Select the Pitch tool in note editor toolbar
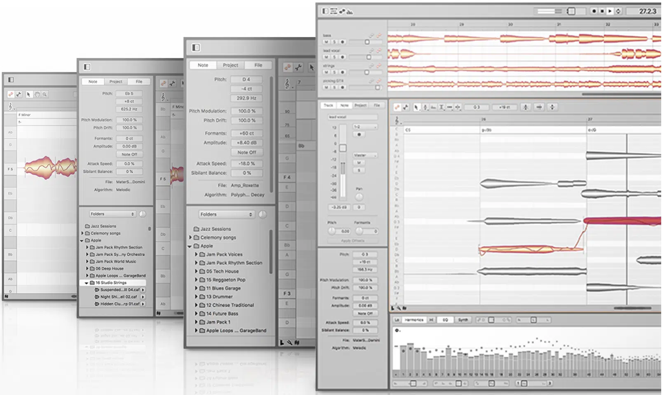Screen dimensions: 662x395 point(425,107)
